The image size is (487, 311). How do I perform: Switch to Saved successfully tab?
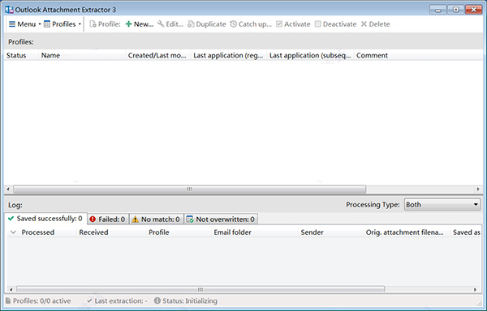[x=45, y=219]
